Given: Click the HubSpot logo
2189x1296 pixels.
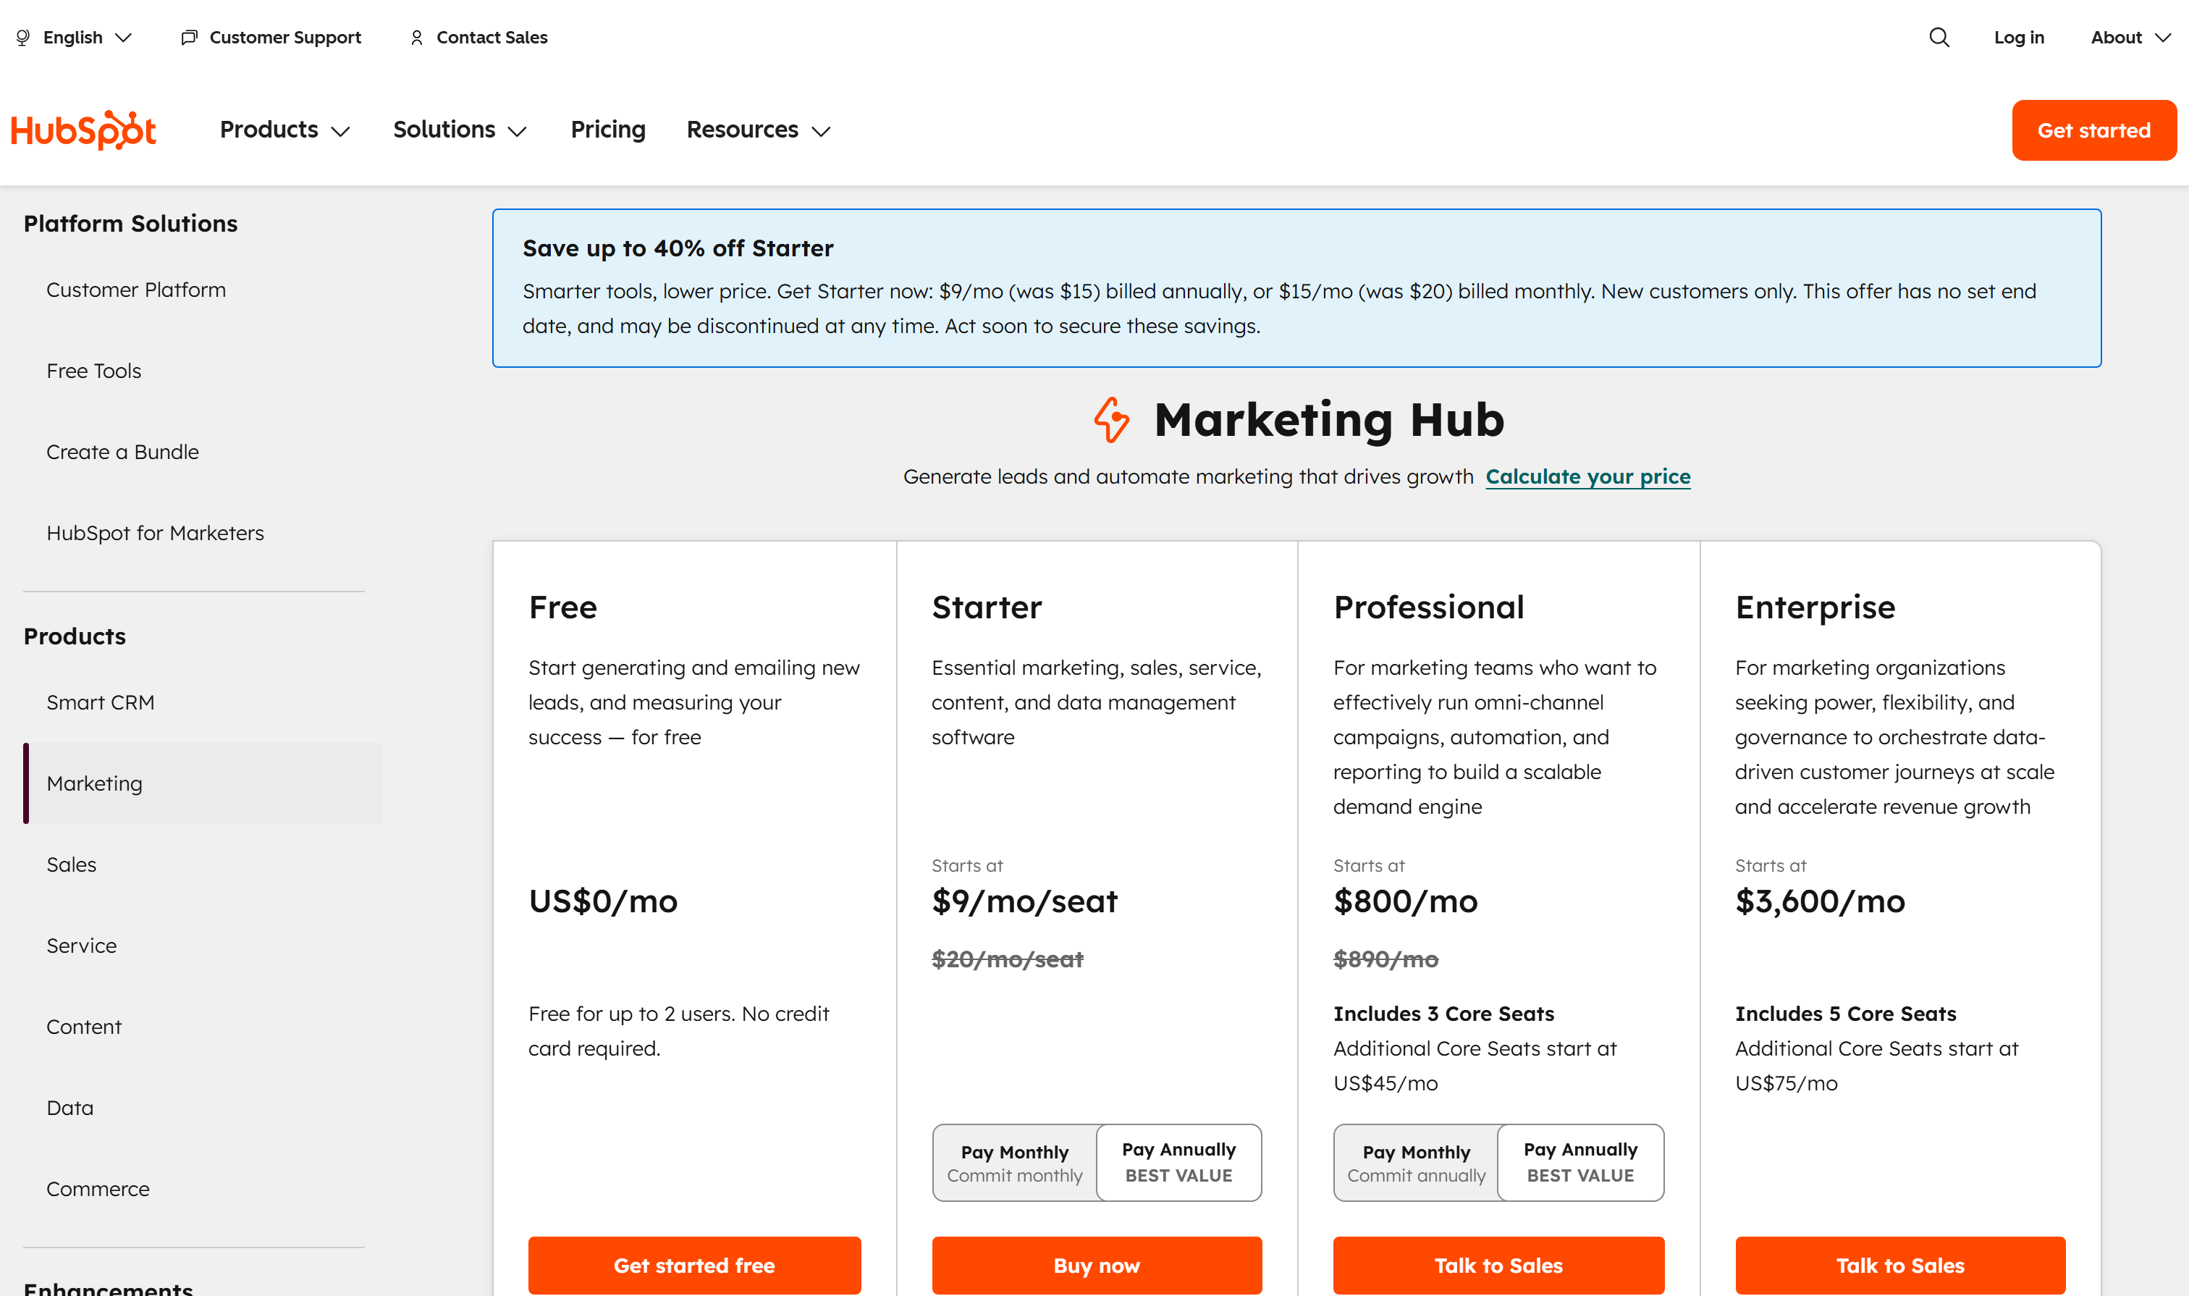Looking at the screenshot, I should click(x=84, y=130).
